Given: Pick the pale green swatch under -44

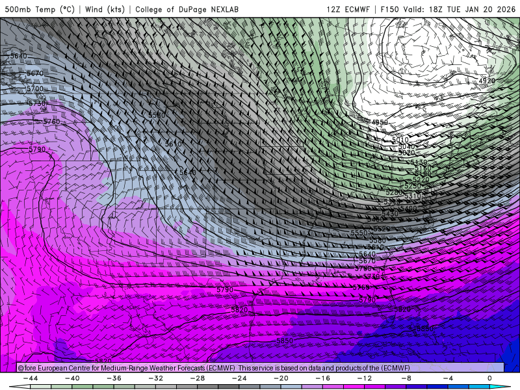Looking at the screenshot, I should click(40, 387).
